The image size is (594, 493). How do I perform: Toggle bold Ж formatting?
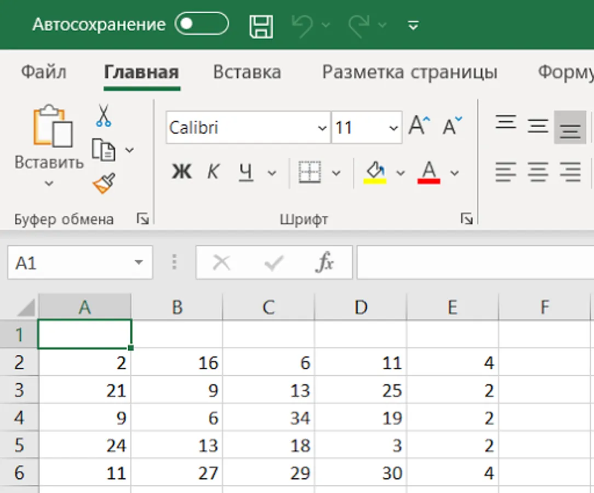tap(181, 173)
